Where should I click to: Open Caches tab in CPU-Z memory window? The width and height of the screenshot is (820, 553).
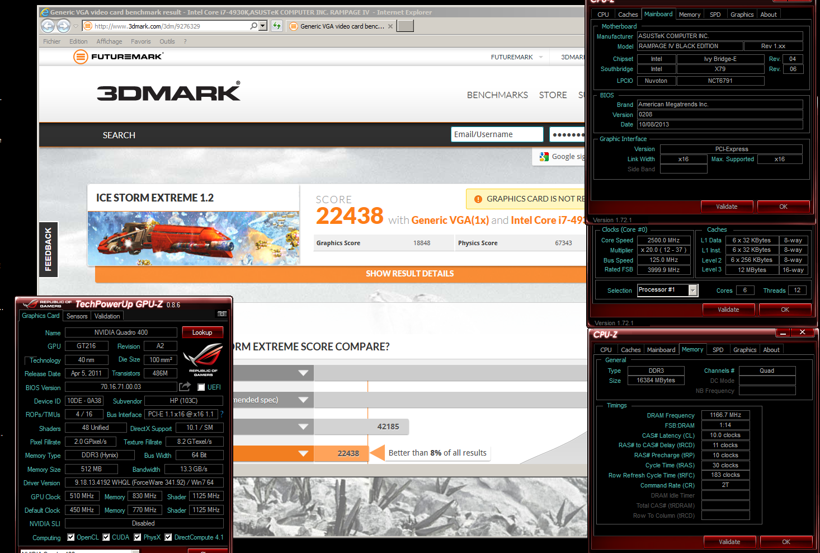pos(631,350)
